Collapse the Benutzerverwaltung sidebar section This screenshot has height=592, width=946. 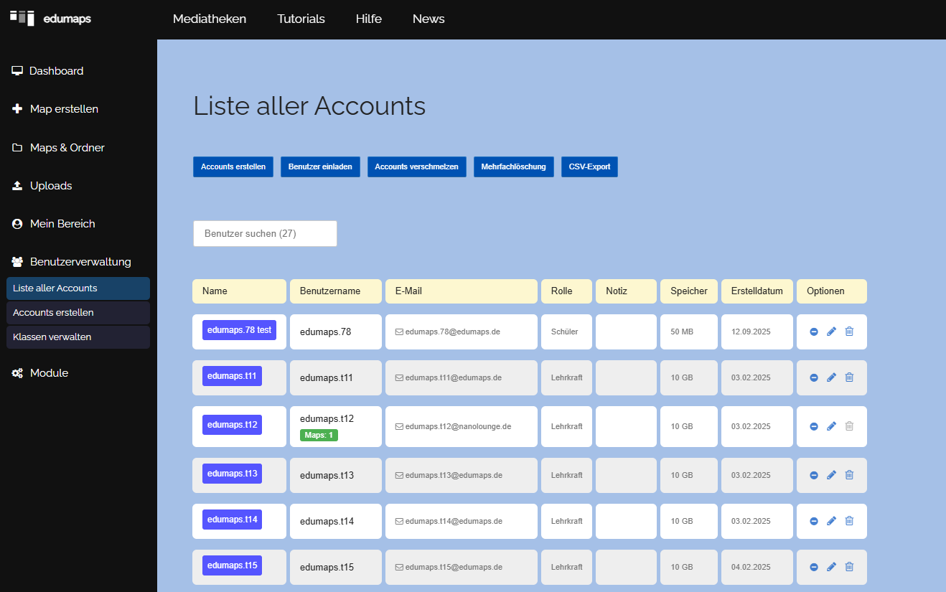click(x=80, y=262)
